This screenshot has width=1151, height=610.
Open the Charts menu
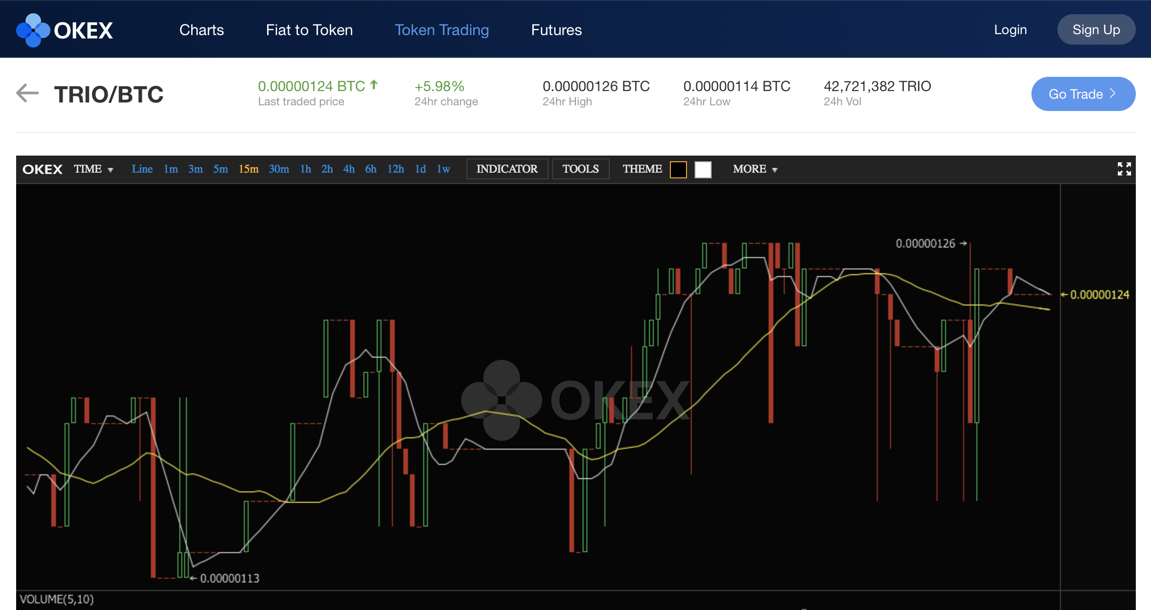click(202, 30)
